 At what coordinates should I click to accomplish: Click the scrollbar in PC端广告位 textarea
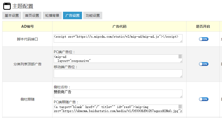[180, 57]
